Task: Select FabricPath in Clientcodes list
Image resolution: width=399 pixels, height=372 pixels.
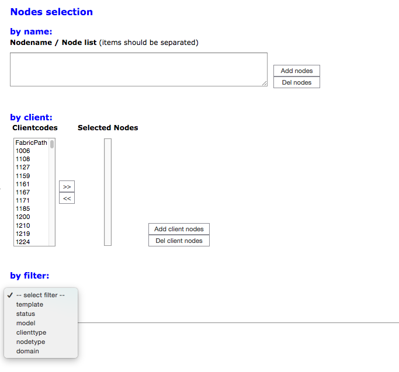Action: 31,142
